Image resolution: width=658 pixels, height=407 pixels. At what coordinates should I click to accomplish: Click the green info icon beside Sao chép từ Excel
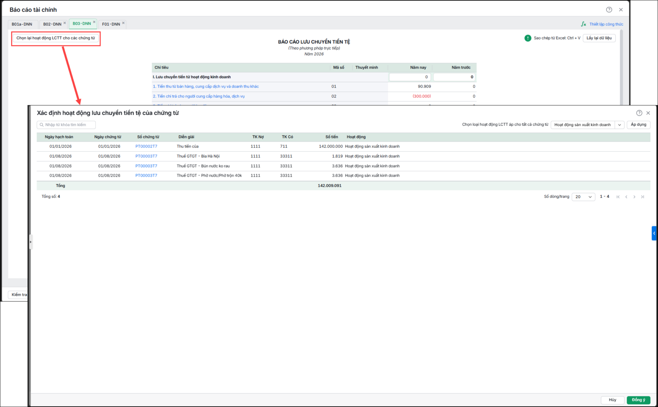(x=528, y=38)
